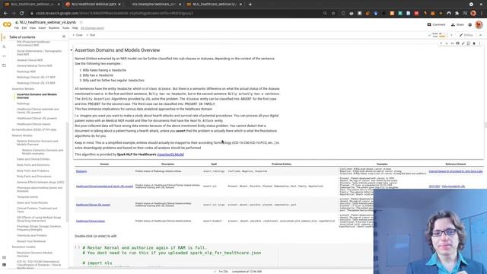
Task: Open the Command palette icon in the sidebar
Action: [x=4, y=257]
